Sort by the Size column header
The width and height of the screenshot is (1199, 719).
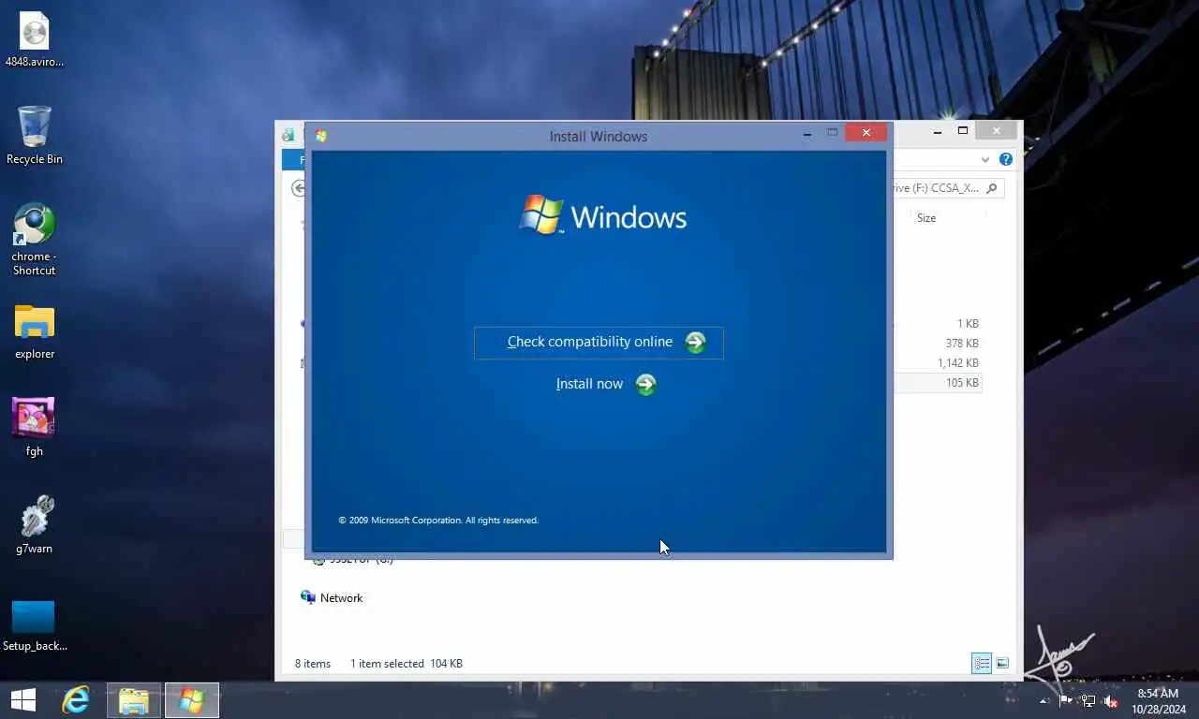click(926, 218)
